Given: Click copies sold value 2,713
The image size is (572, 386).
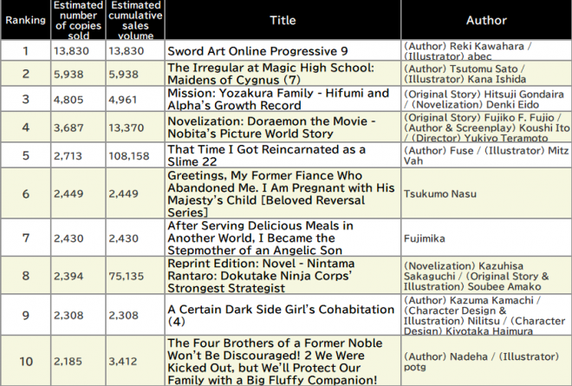Looking at the screenshot, I should [x=68, y=155].
